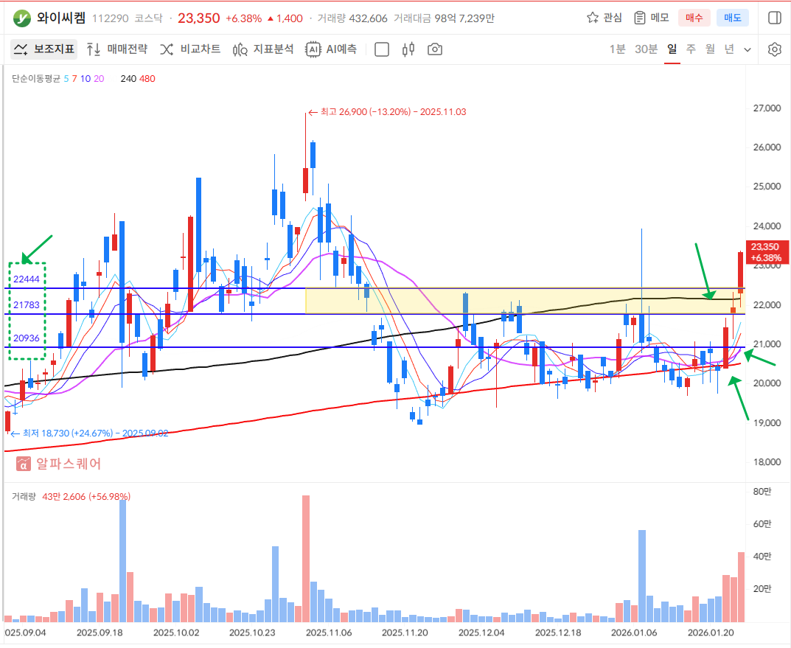Toggle the side panel layout icon
Screen dimensions: 791x648
click(774, 18)
